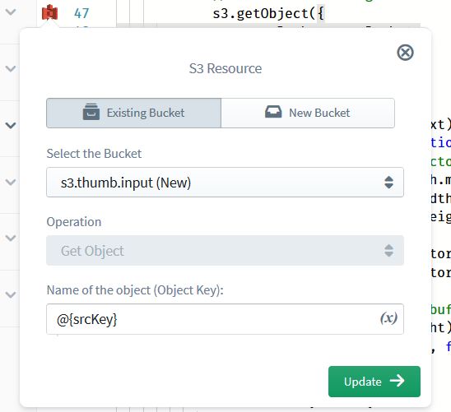Open the s3.thumb.input (New) bucket dropdown
Viewport: 451px width, 412px height.
tap(225, 183)
